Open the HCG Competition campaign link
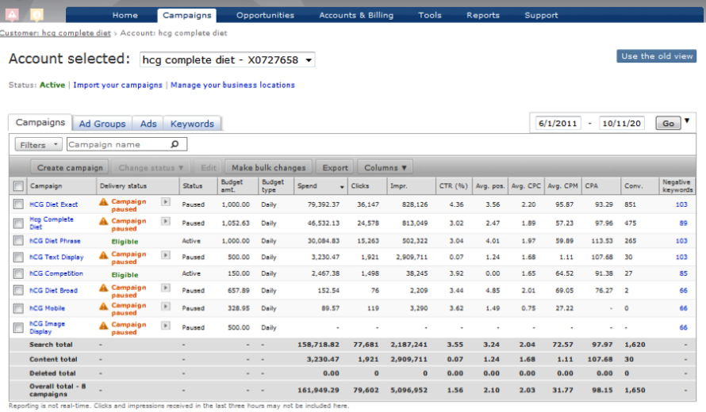The height and width of the screenshot is (412, 706). (x=56, y=273)
